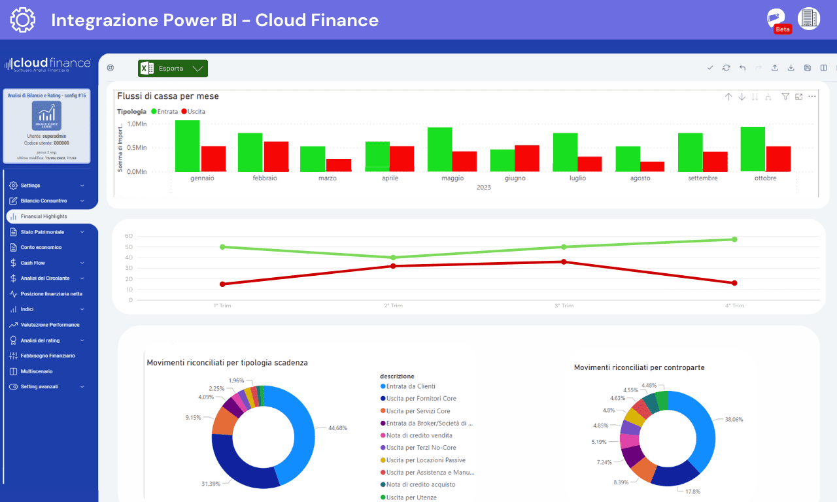Save using the floppy disk icon
Image resolution: width=837 pixels, height=502 pixels.
(x=808, y=68)
